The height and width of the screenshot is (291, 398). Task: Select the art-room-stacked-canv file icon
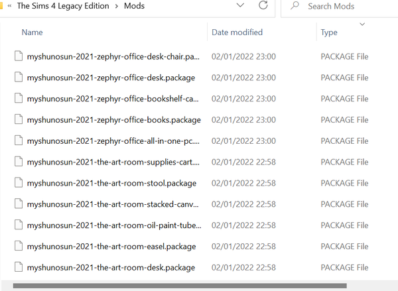click(19, 204)
